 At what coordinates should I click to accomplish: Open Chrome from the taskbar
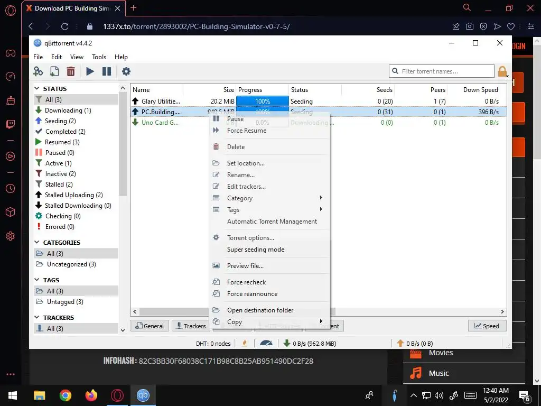coord(65,395)
